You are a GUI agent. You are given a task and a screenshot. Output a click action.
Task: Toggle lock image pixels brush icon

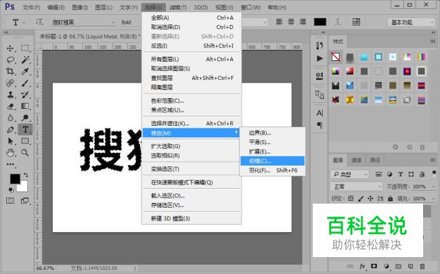coord(361,198)
